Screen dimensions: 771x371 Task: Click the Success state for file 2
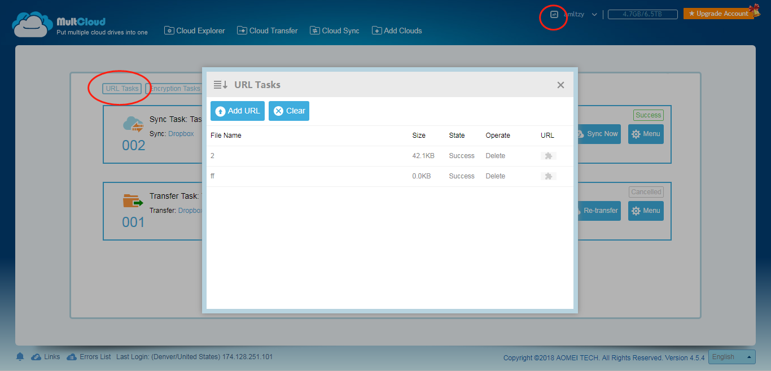462,156
